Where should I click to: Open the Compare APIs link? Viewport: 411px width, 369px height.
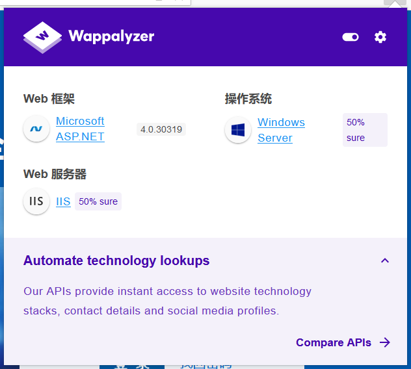point(334,342)
